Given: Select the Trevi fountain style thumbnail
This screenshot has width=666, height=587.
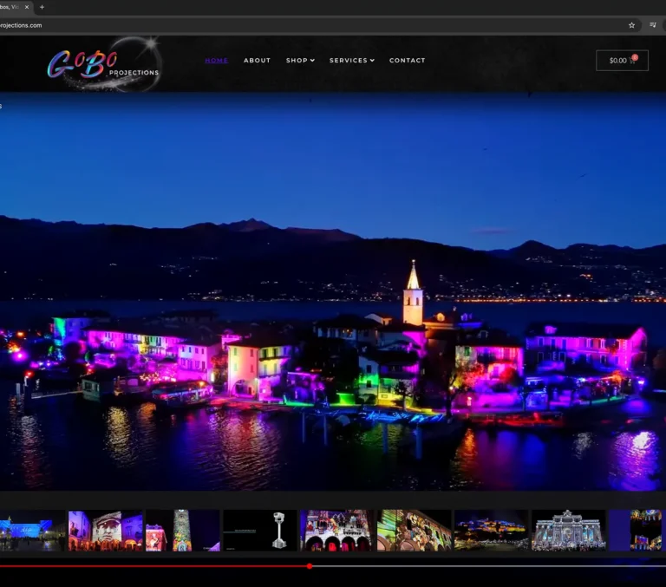Looking at the screenshot, I should [569, 531].
